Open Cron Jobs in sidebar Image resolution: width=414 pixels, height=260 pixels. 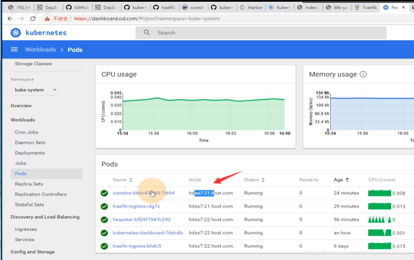click(x=26, y=132)
